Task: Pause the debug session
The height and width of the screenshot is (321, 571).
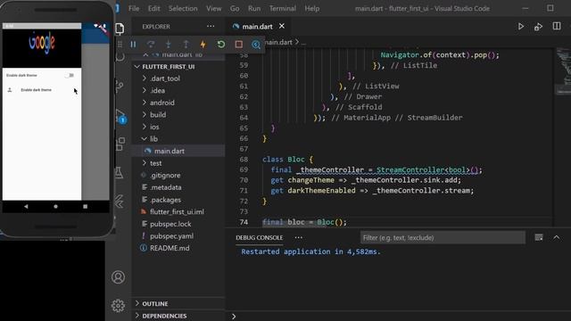Action: tap(133, 45)
